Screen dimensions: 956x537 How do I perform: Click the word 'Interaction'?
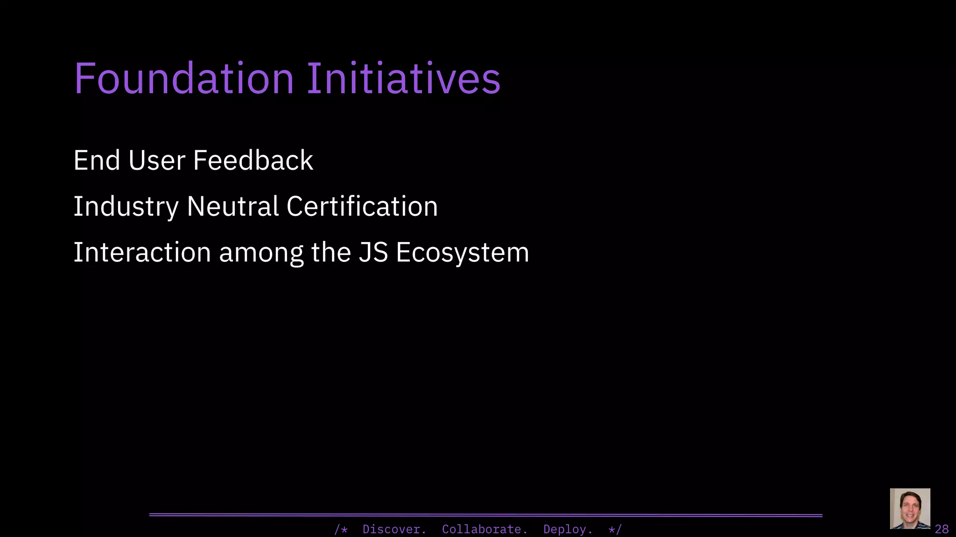pos(142,253)
